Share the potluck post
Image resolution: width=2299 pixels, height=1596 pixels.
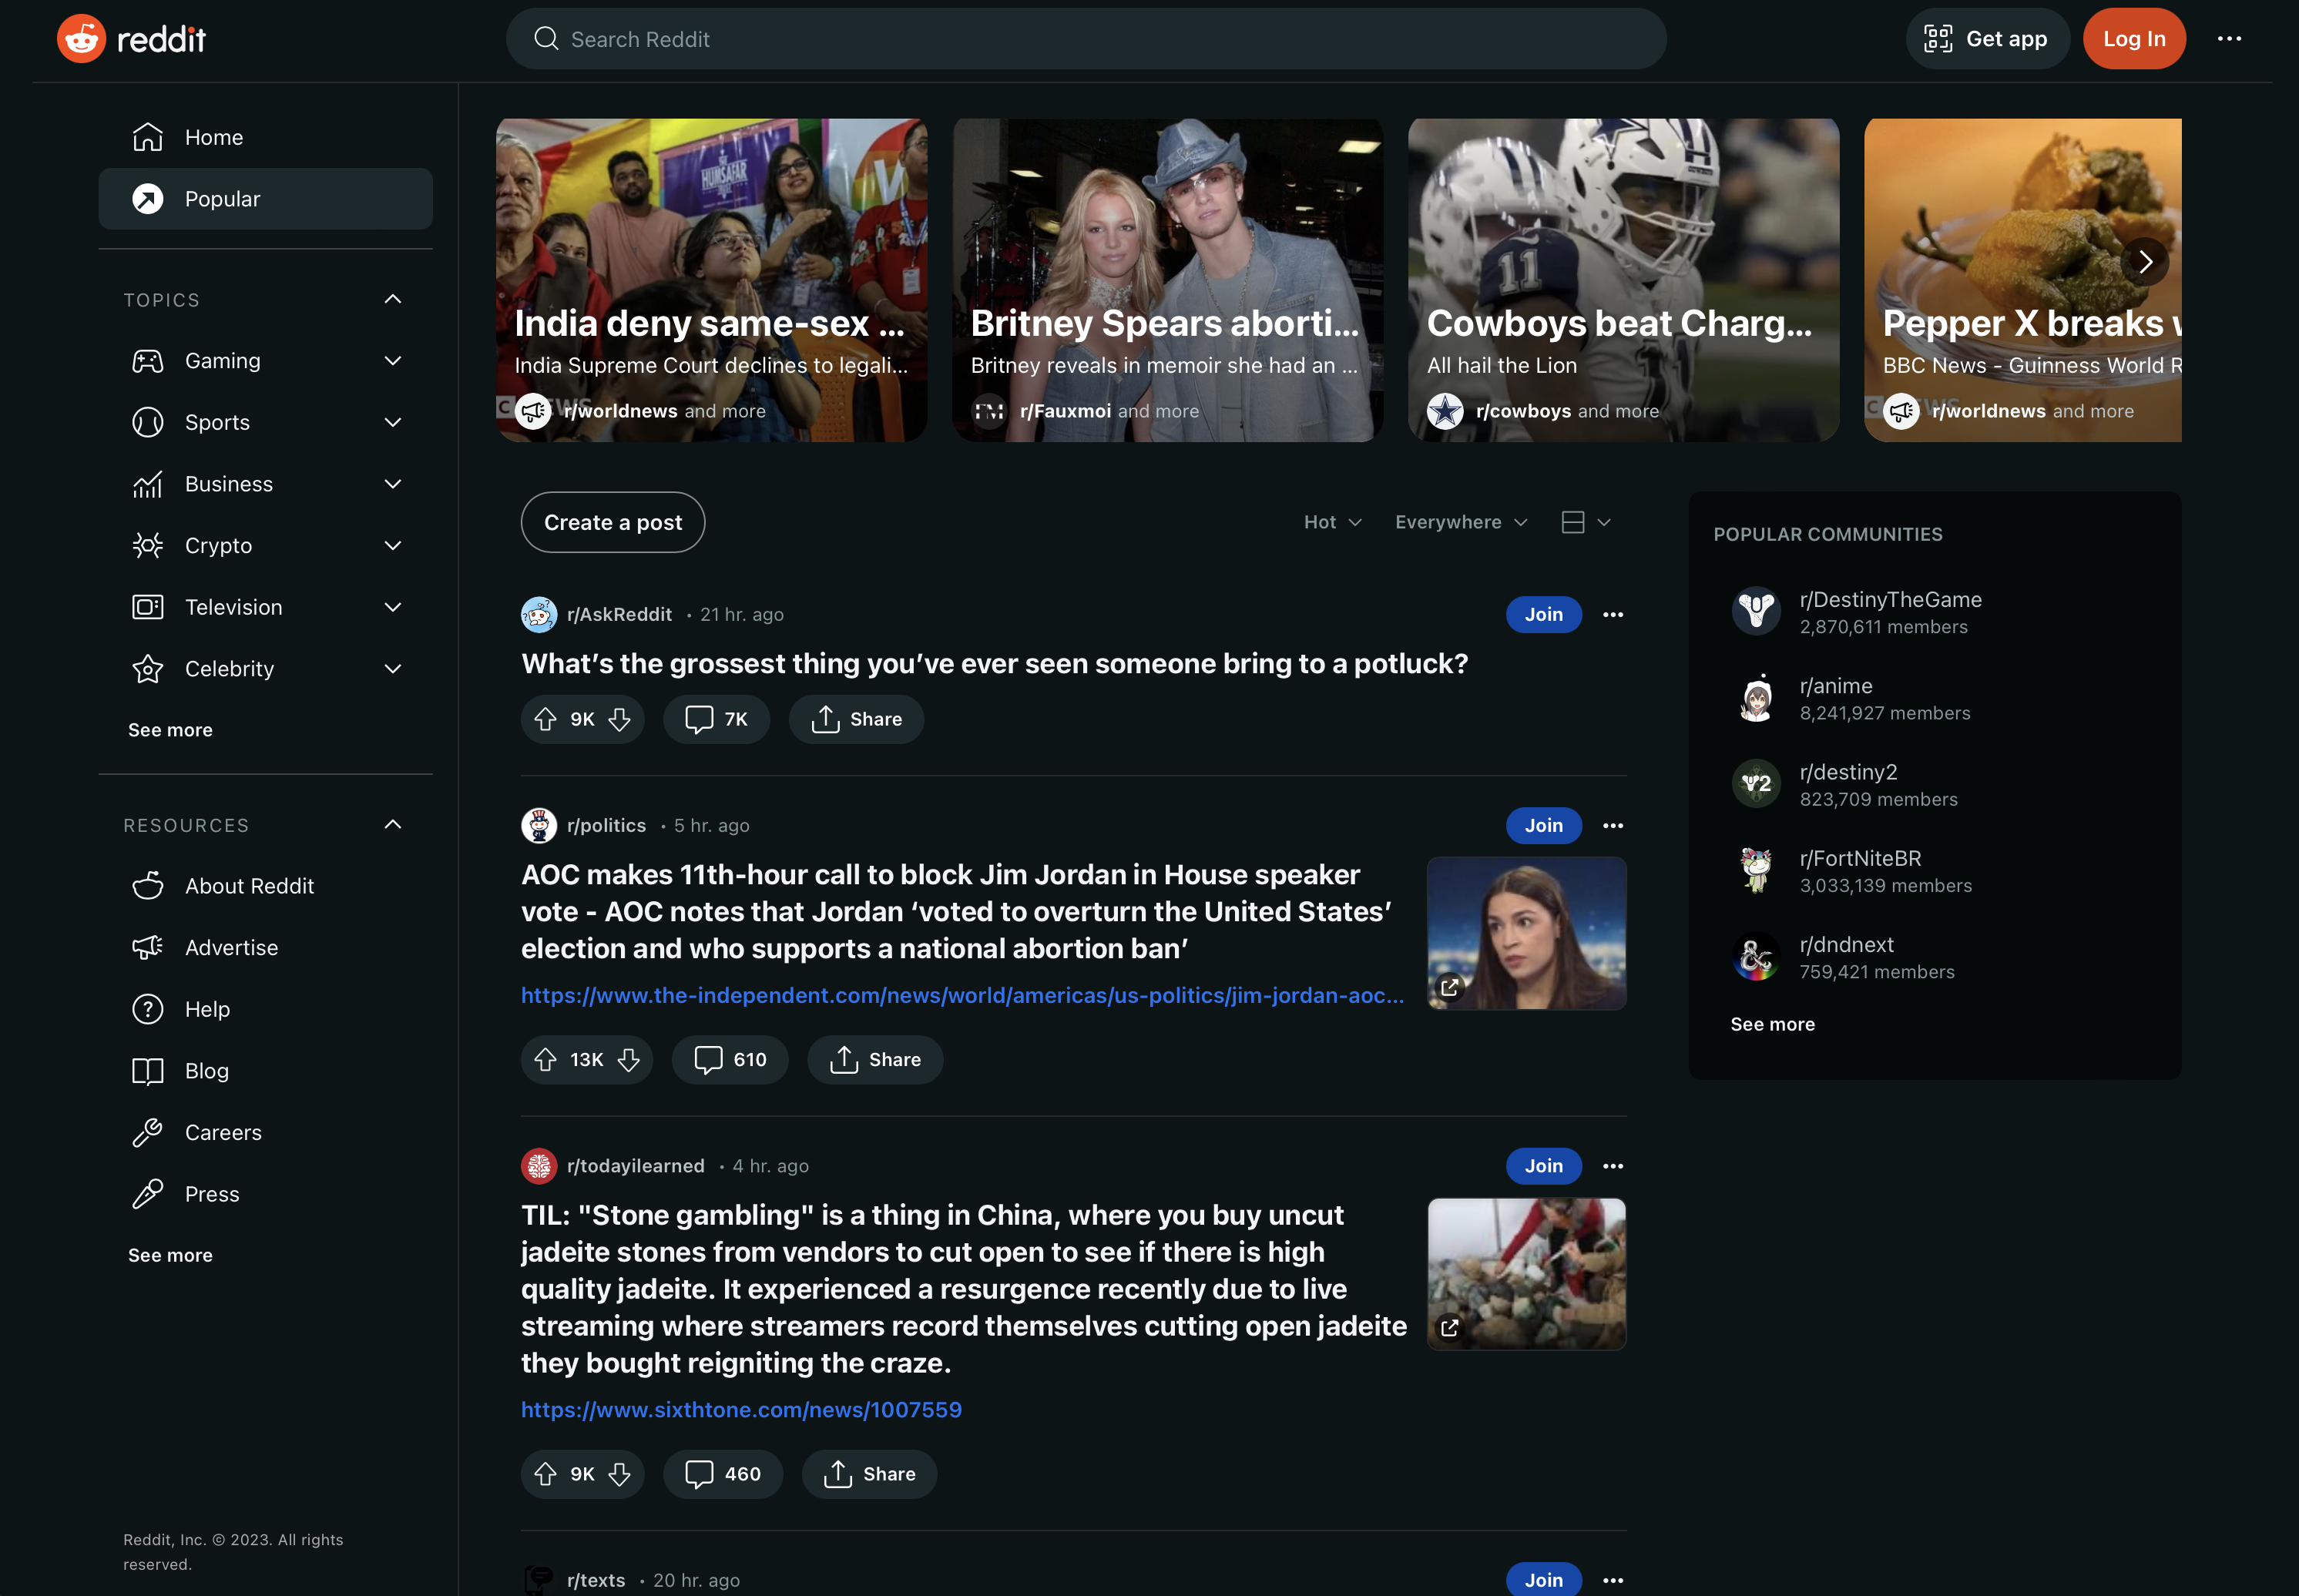(856, 719)
